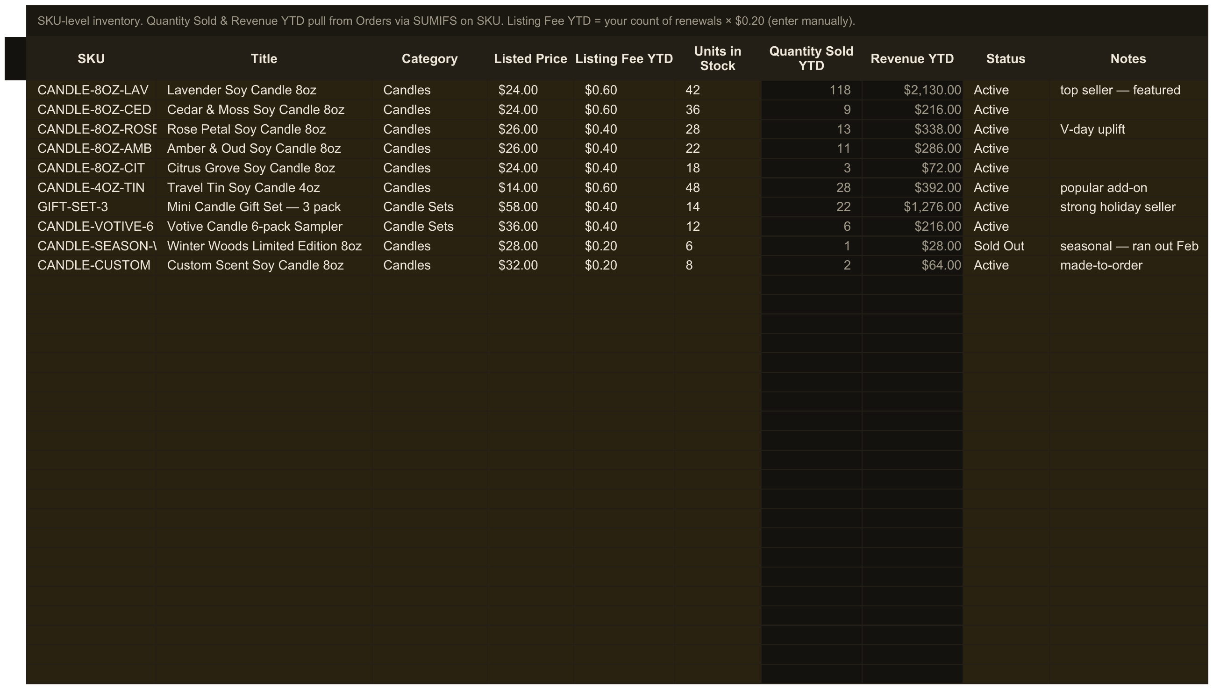Image resolution: width=1213 pixels, height=689 pixels.
Task: Select cell CANDLE-VOTIVE-6
Action: 91,226
